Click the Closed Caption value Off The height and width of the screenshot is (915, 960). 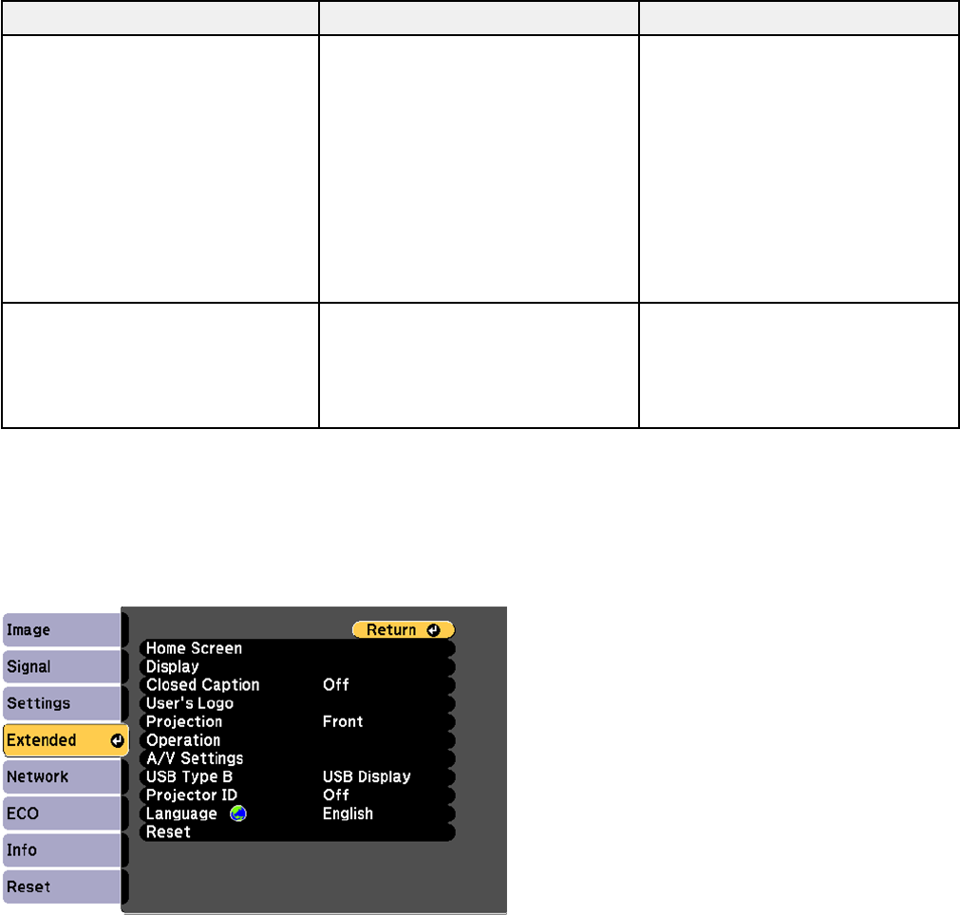335,685
